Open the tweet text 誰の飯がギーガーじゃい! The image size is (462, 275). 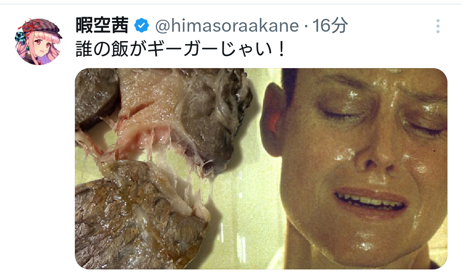[181, 49]
